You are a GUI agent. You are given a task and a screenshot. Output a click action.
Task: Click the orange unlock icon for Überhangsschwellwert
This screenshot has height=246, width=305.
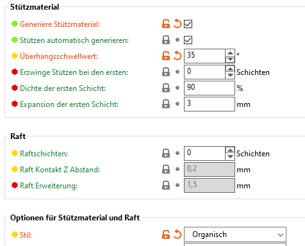tap(166, 56)
